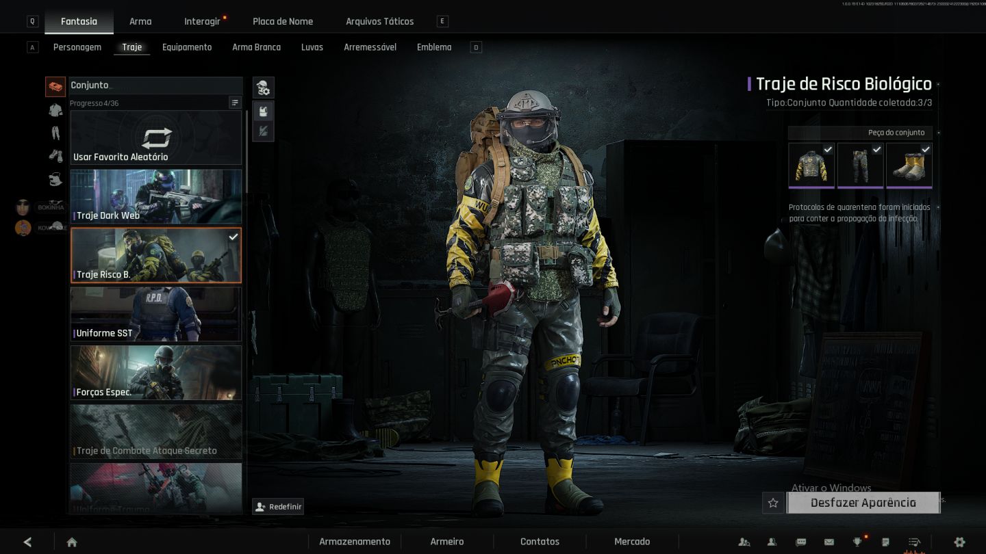986x554 pixels.
Task: Select the jacket top category icon
Action: coord(55,109)
